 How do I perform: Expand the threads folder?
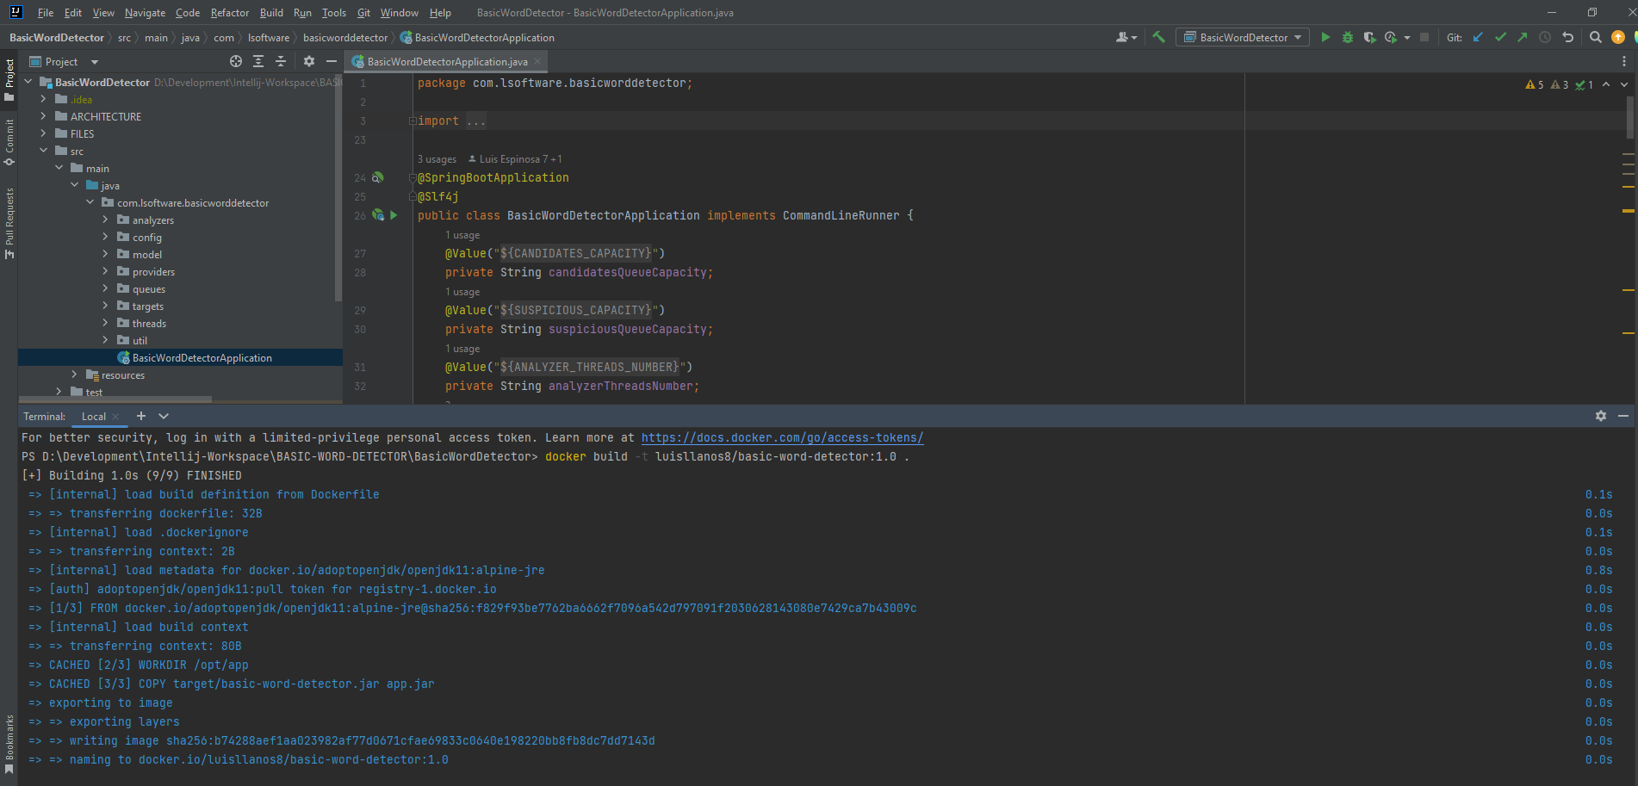click(x=103, y=323)
